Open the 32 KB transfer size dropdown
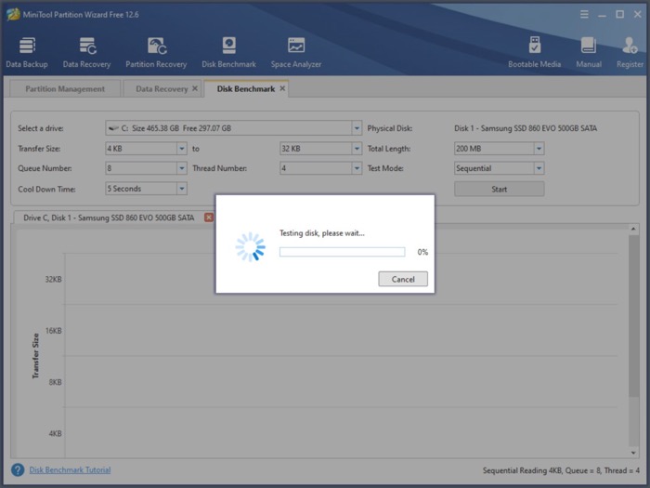This screenshot has width=650, height=488. (x=357, y=148)
